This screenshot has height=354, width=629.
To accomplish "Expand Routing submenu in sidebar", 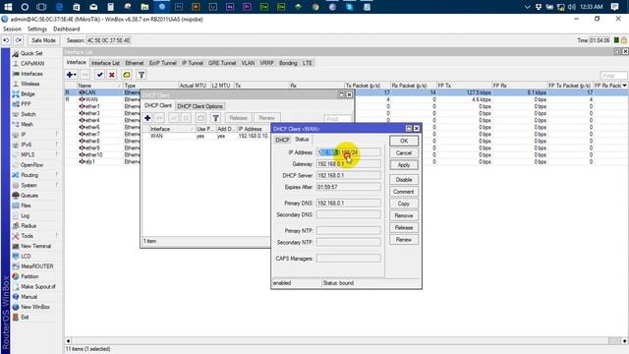I will [x=57, y=175].
